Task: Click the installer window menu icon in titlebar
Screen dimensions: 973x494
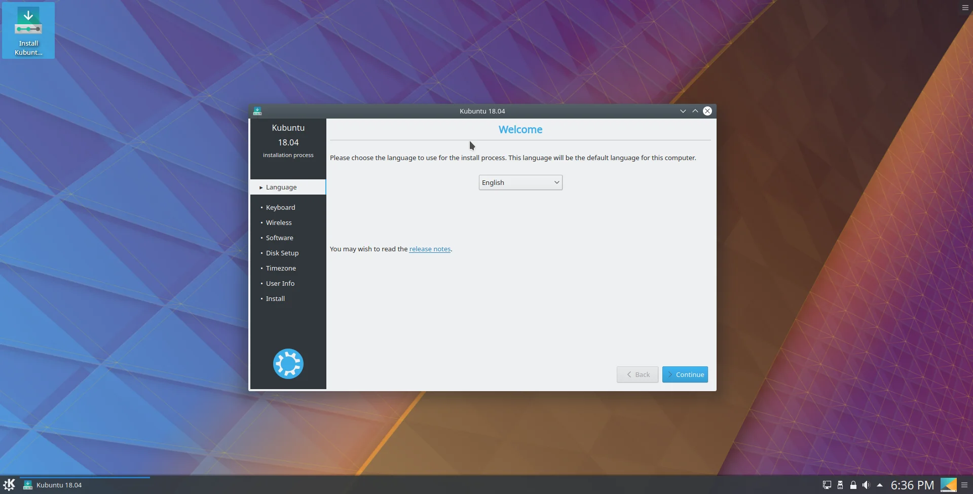Action: 257,111
